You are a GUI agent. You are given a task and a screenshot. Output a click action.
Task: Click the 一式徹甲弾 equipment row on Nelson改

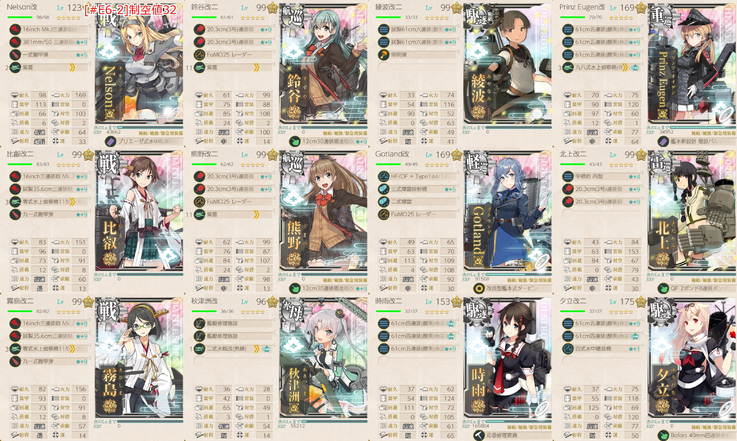coord(49,55)
